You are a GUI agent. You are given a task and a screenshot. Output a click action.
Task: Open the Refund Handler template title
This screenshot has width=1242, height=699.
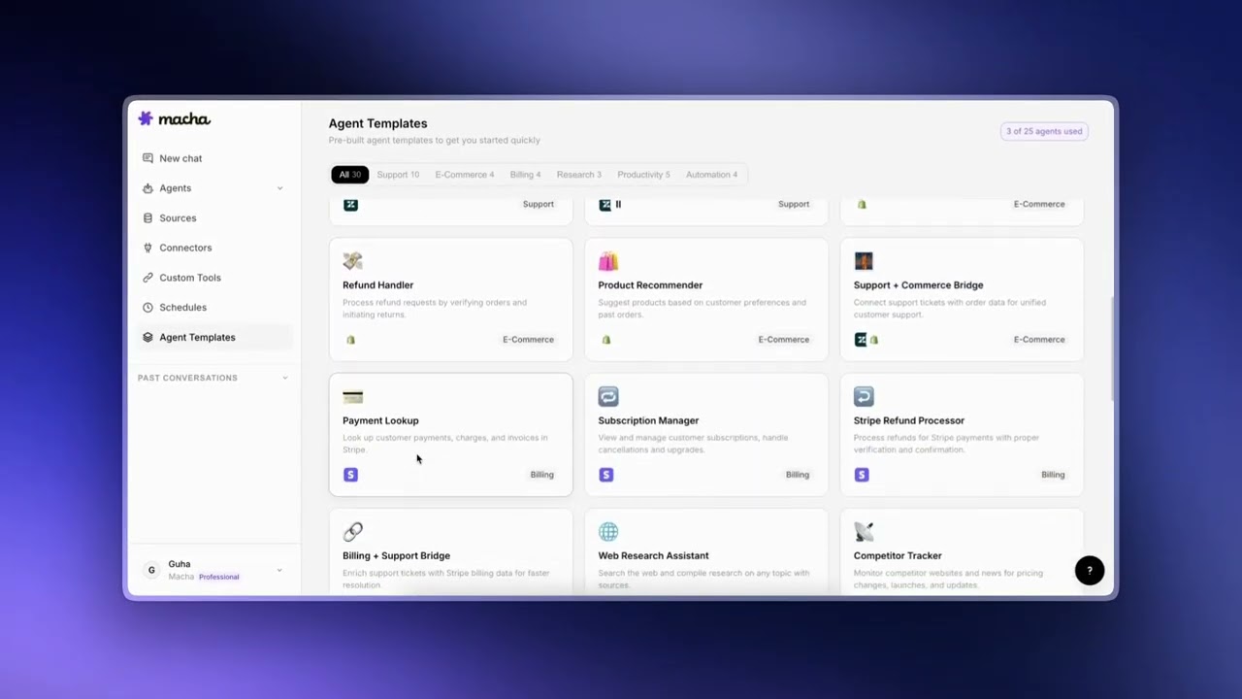coord(377,285)
